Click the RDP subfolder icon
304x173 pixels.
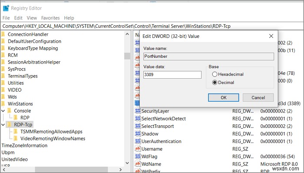(x=16, y=117)
